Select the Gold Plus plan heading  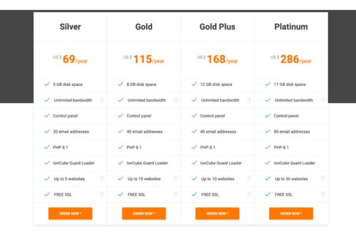pos(217,27)
